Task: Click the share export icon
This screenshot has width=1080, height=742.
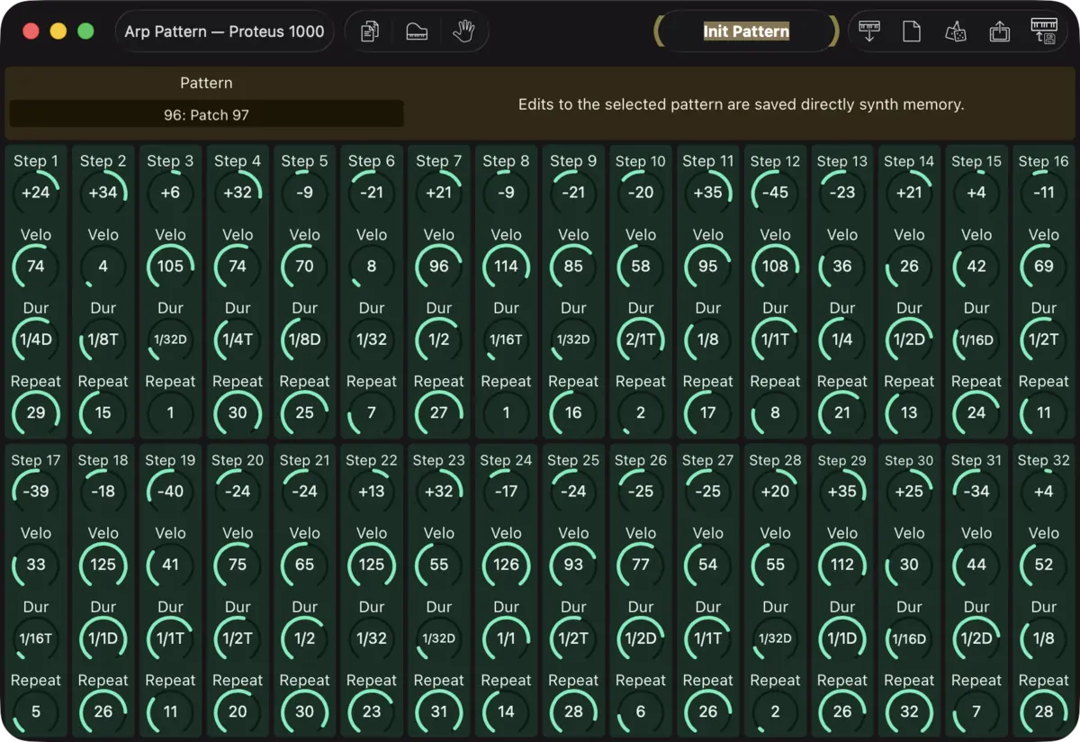Action: tap(999, 32)
